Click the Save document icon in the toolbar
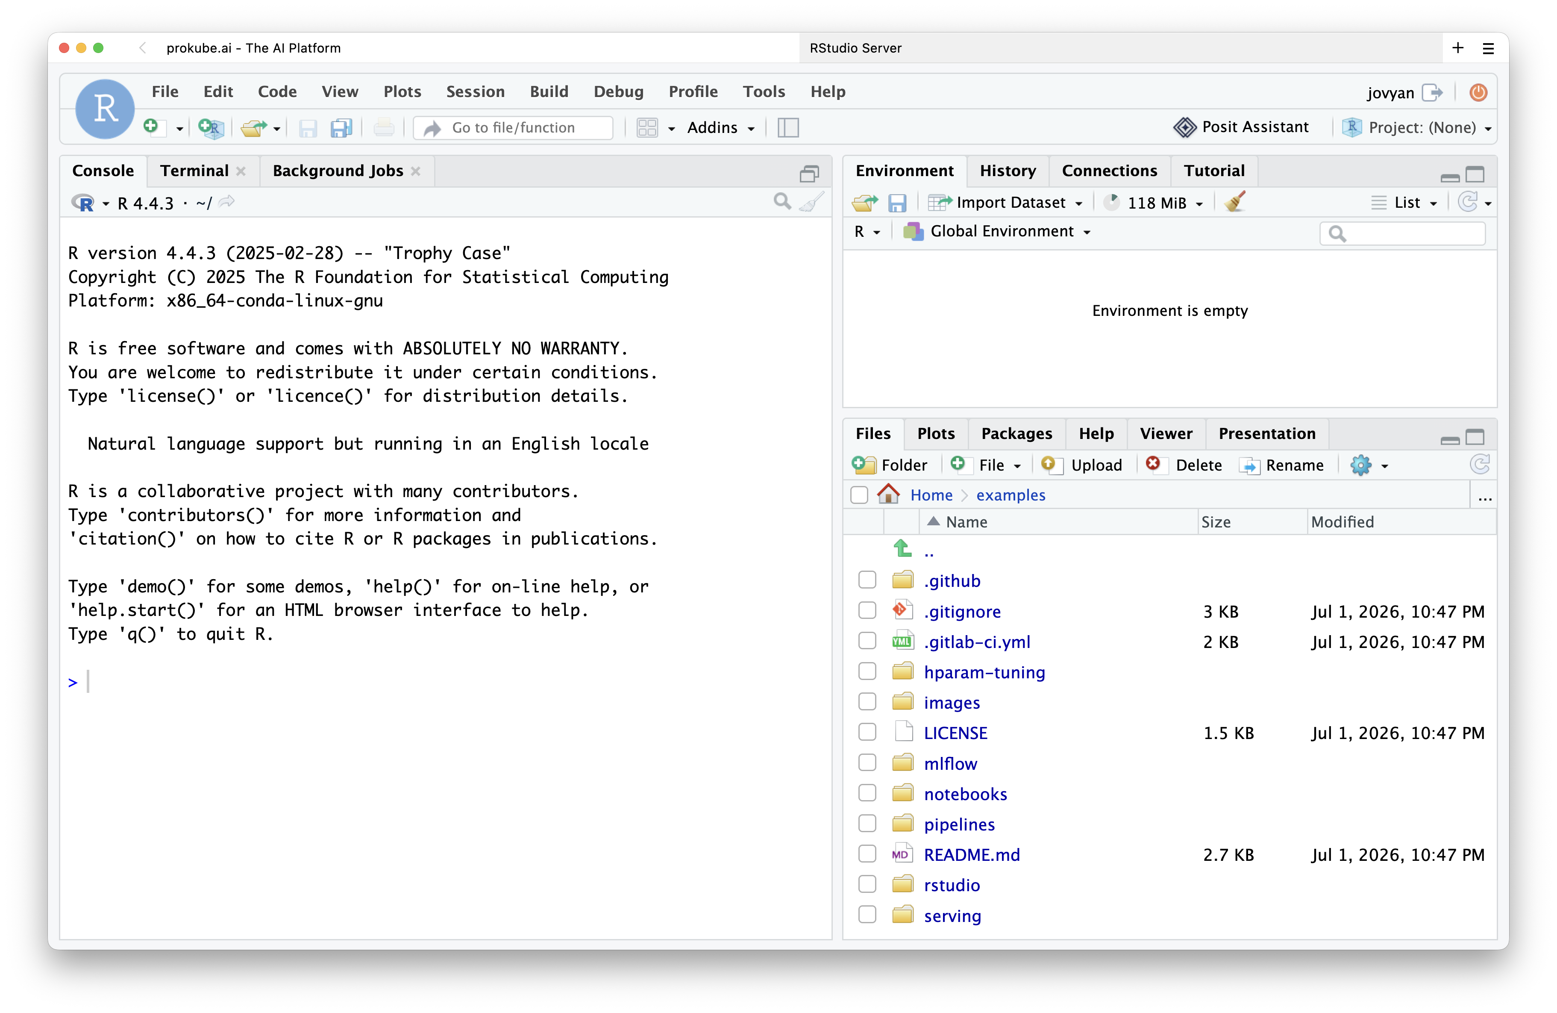 308,128
